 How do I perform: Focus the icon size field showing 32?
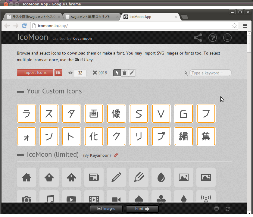(x=80, y=73)
